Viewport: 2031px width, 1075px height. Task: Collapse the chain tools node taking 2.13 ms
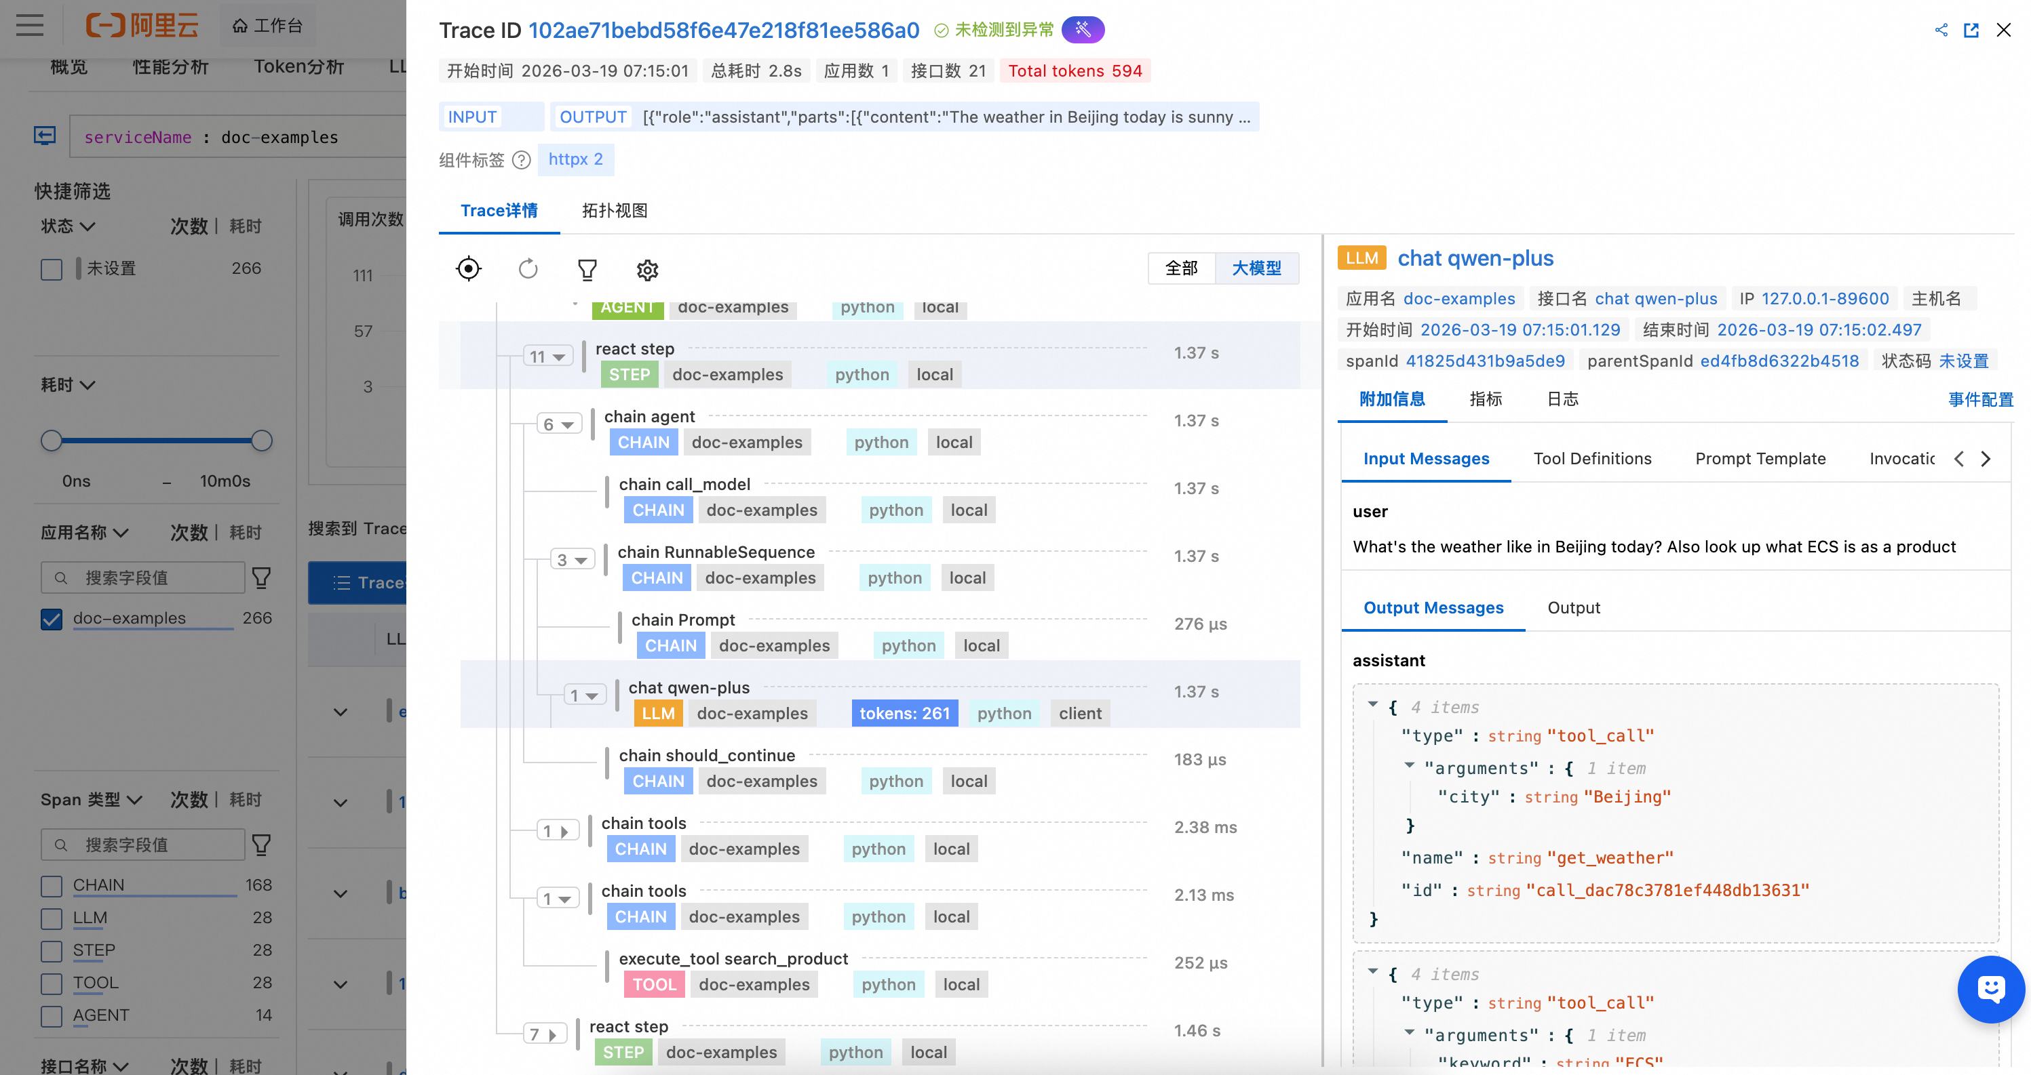[x=558, y=899]
